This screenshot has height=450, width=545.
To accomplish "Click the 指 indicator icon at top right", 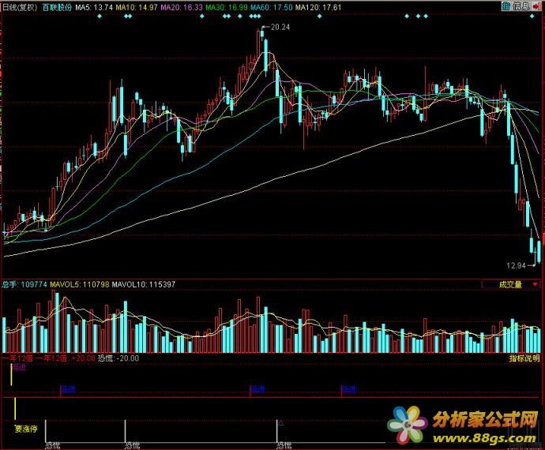I will 506,6.
